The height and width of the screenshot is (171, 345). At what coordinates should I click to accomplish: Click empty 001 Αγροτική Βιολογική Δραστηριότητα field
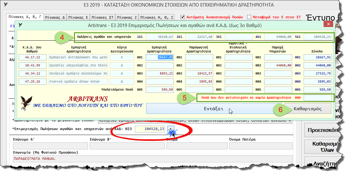238,57
